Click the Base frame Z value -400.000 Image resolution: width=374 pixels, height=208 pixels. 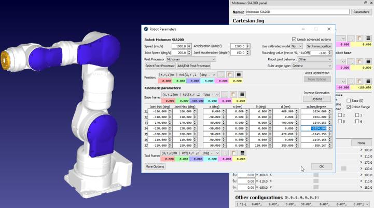click(197, 101)
